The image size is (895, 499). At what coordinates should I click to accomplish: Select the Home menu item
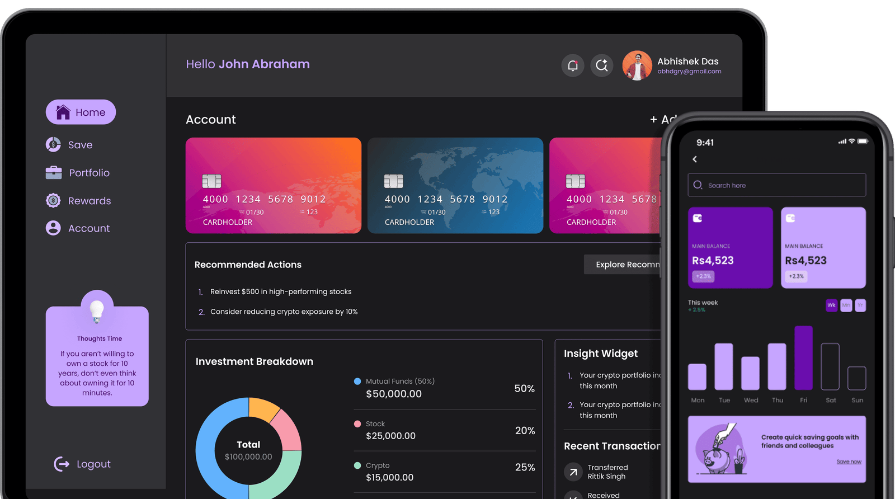point(81,112)
